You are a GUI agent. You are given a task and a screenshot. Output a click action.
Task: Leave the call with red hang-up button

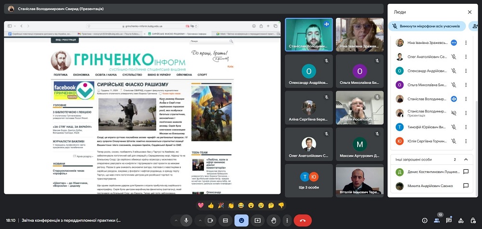tap(303, 220)
